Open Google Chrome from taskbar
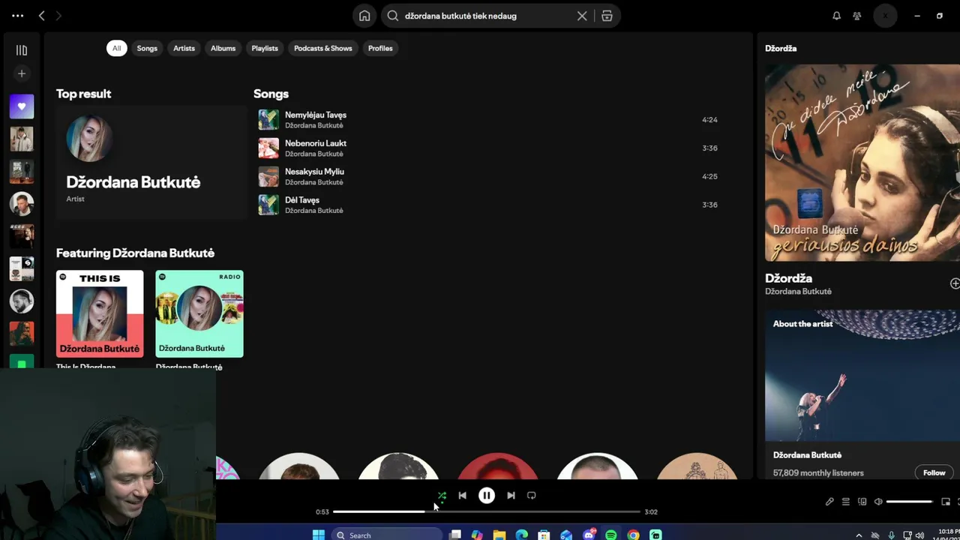This screenshot has width=960, height=540. [634, 535]
